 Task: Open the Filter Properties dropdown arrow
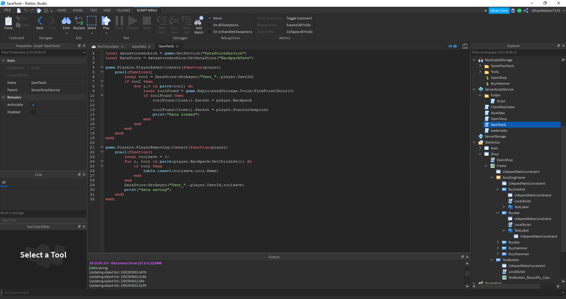click(x=84, y=52)
